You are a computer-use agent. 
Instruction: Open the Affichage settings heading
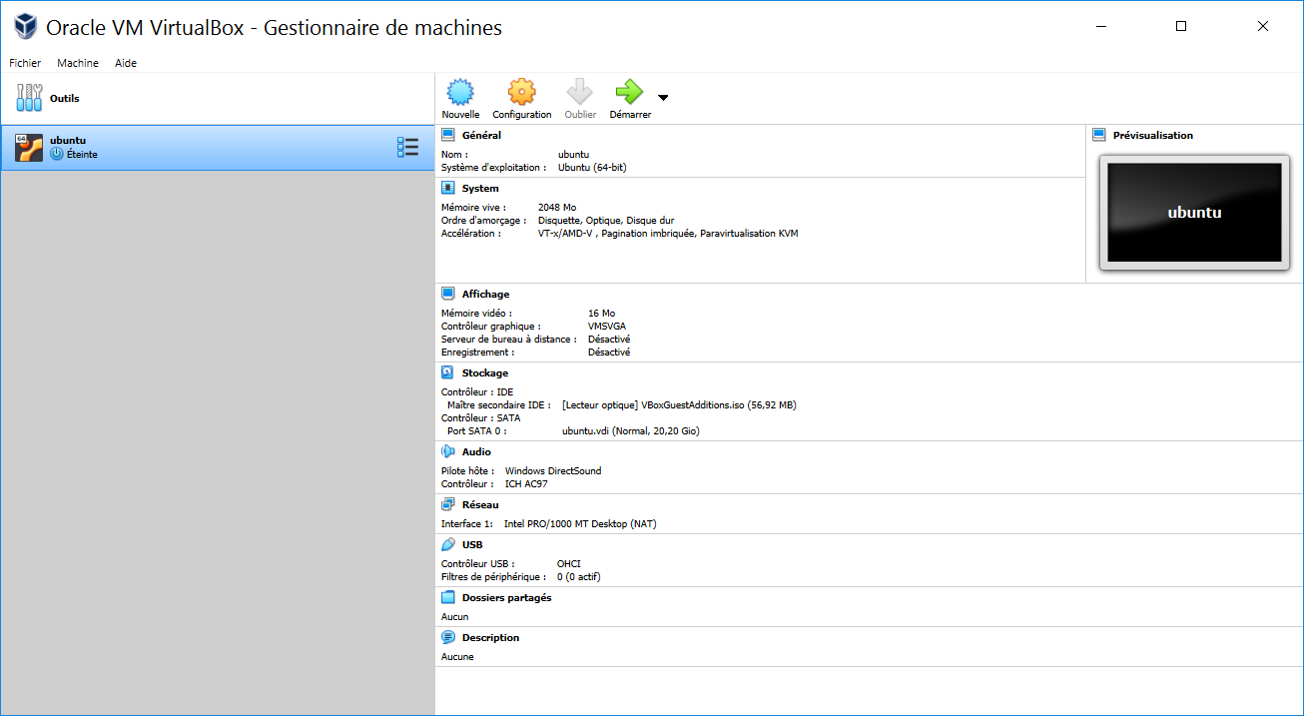485,294
